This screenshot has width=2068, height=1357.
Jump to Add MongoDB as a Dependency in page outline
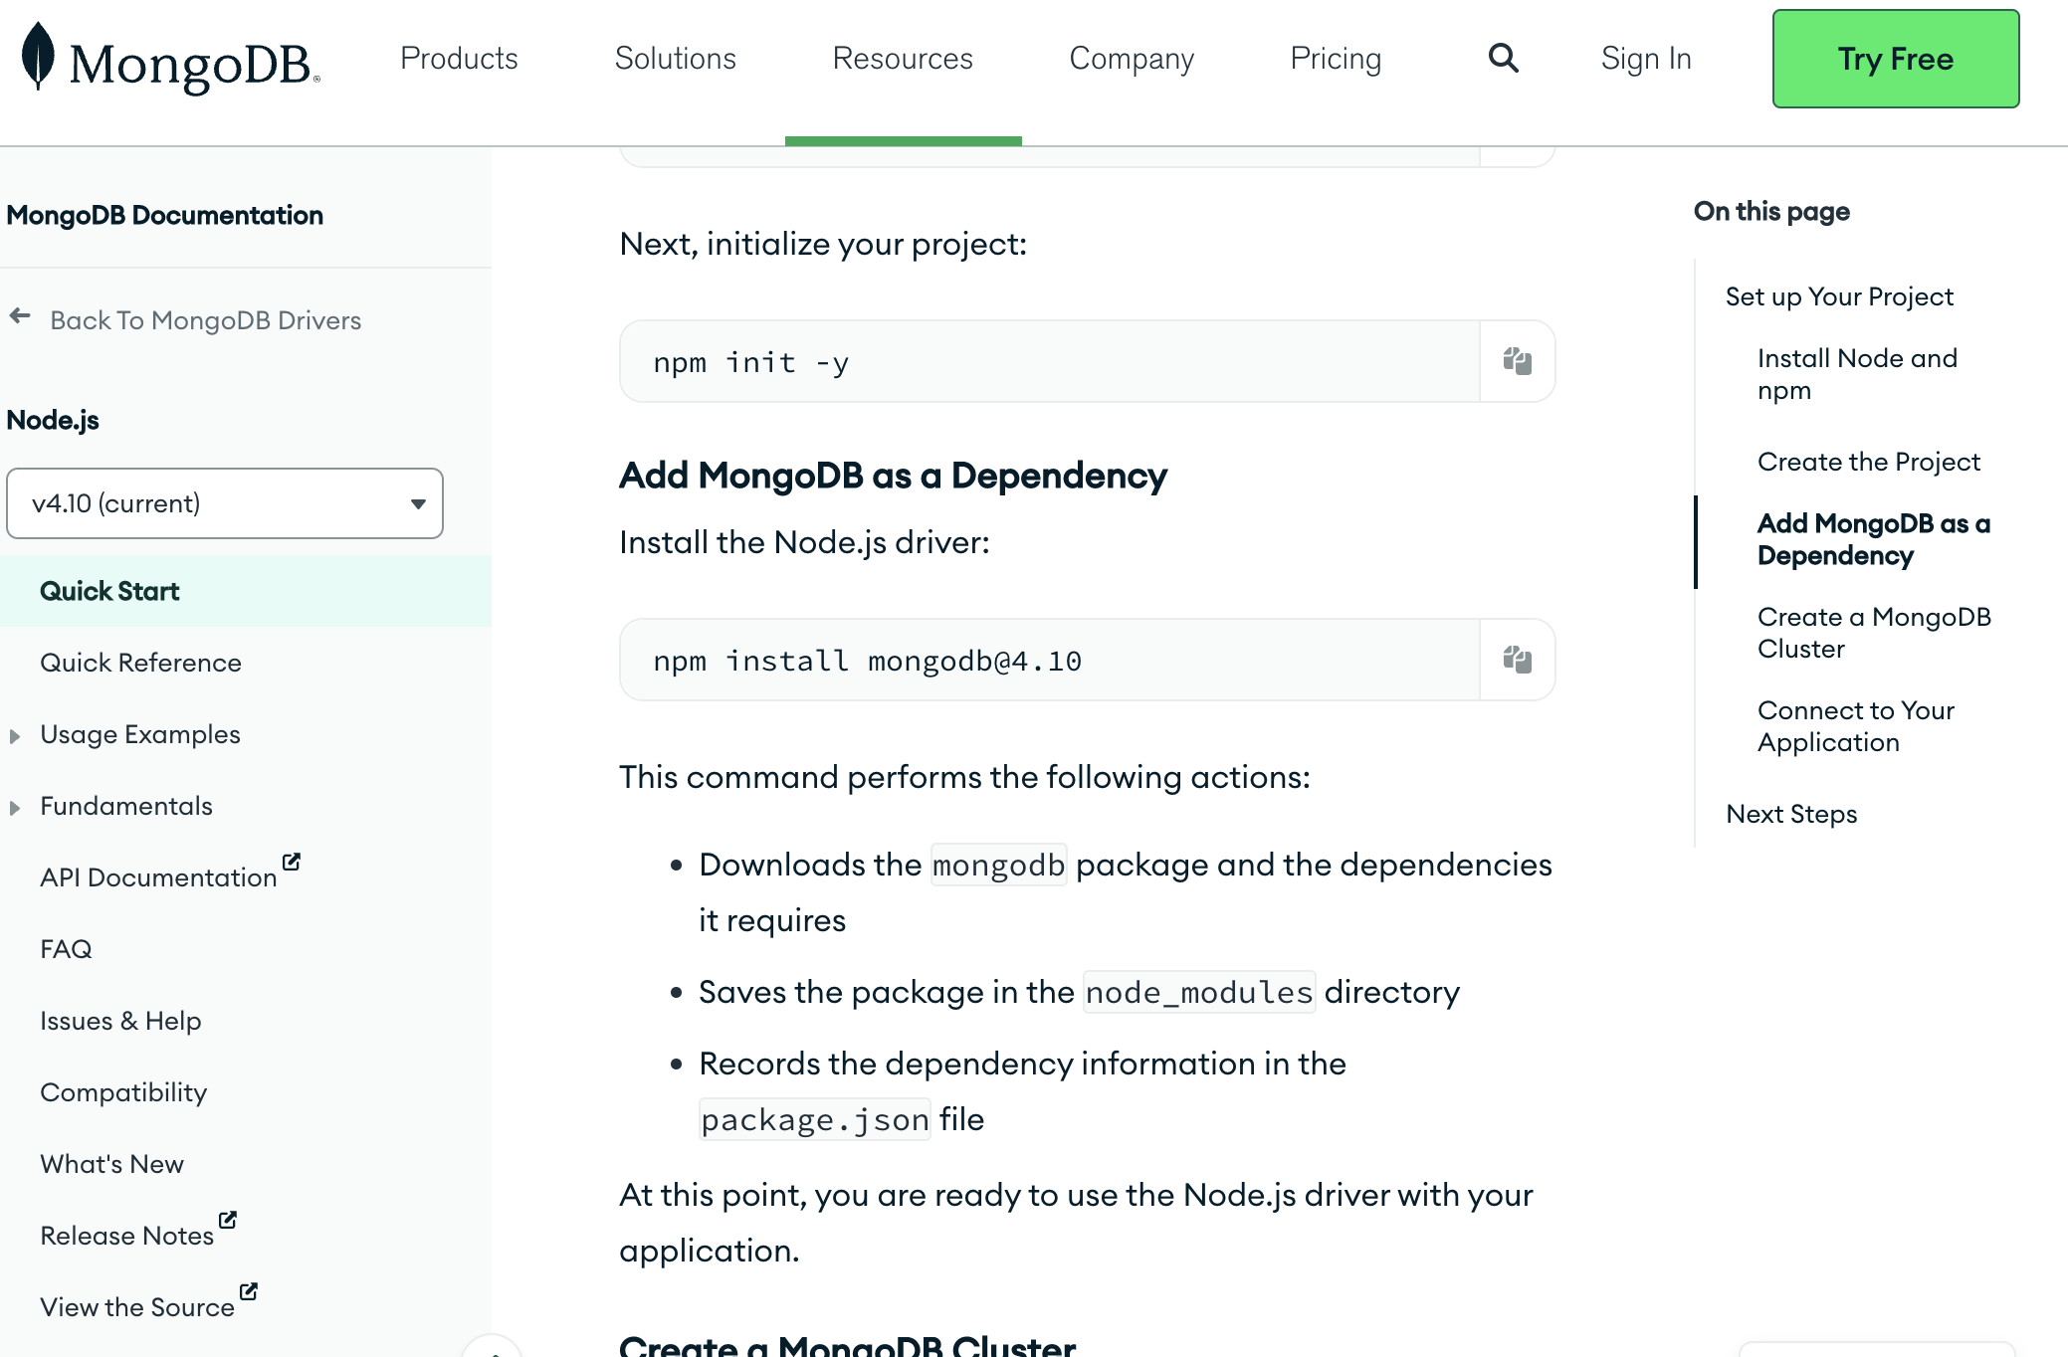(x=1873, y=539)
